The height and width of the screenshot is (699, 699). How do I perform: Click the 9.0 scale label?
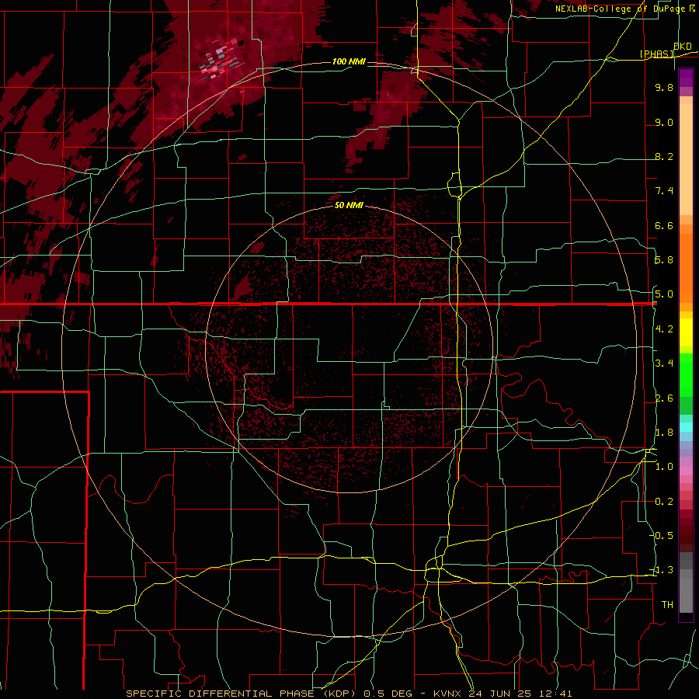664,122
